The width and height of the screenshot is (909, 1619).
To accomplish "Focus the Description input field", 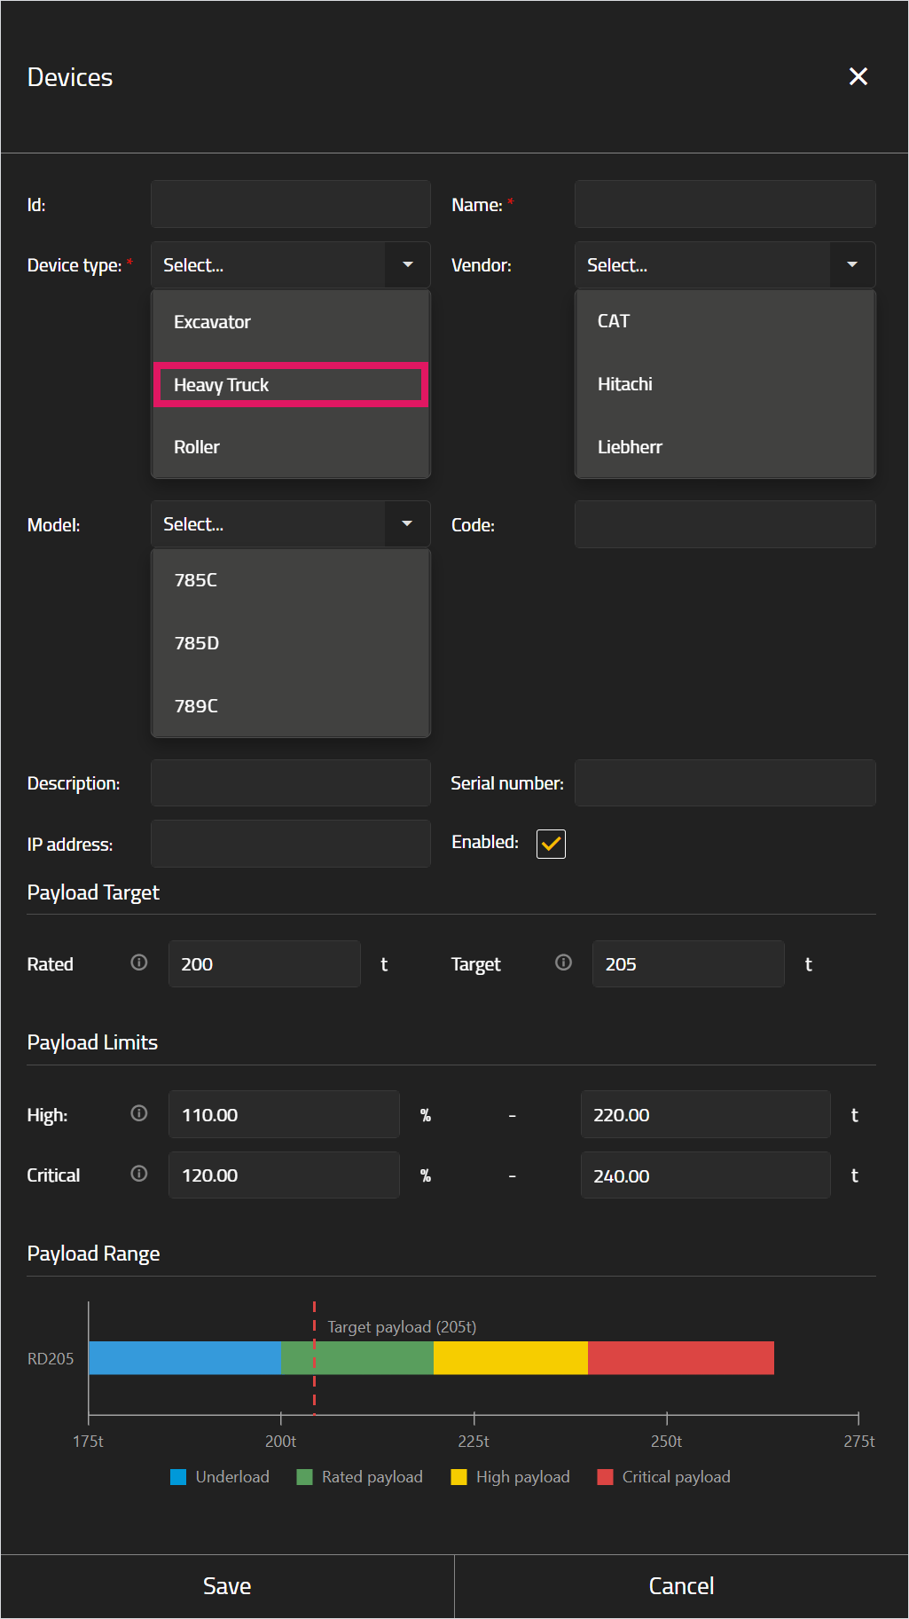I will pyautogui.click(x=291, y=782).
